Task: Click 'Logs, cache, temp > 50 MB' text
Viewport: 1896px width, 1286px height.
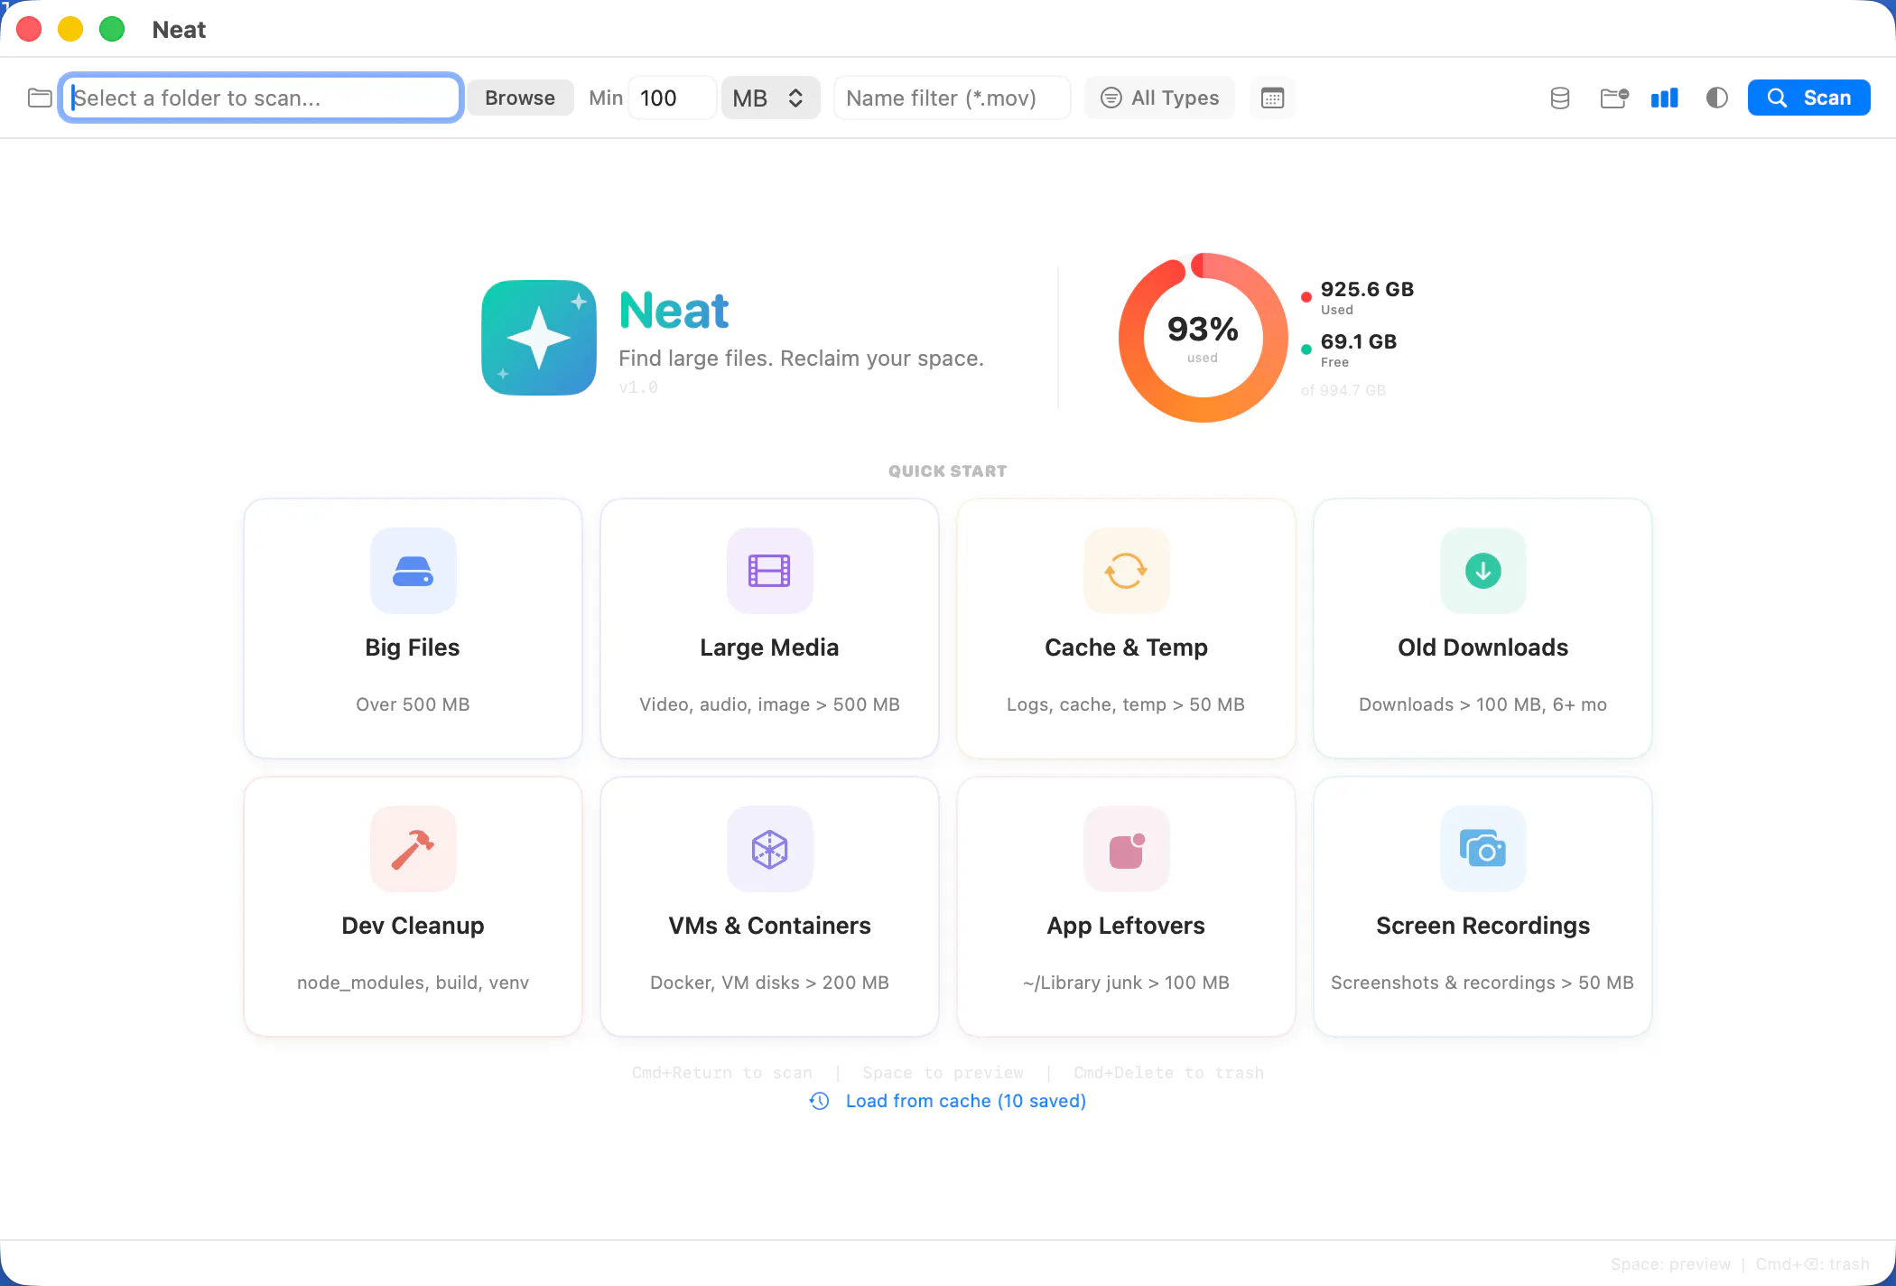Action: tap(1126, 704)
